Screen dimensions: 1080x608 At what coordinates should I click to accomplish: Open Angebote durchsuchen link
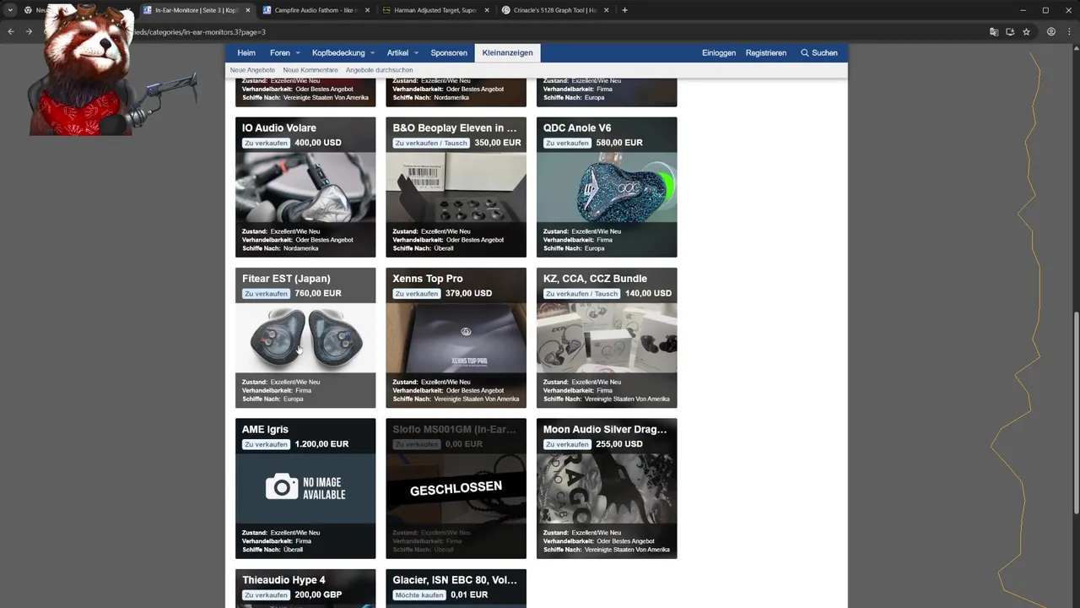pos(380,70)
